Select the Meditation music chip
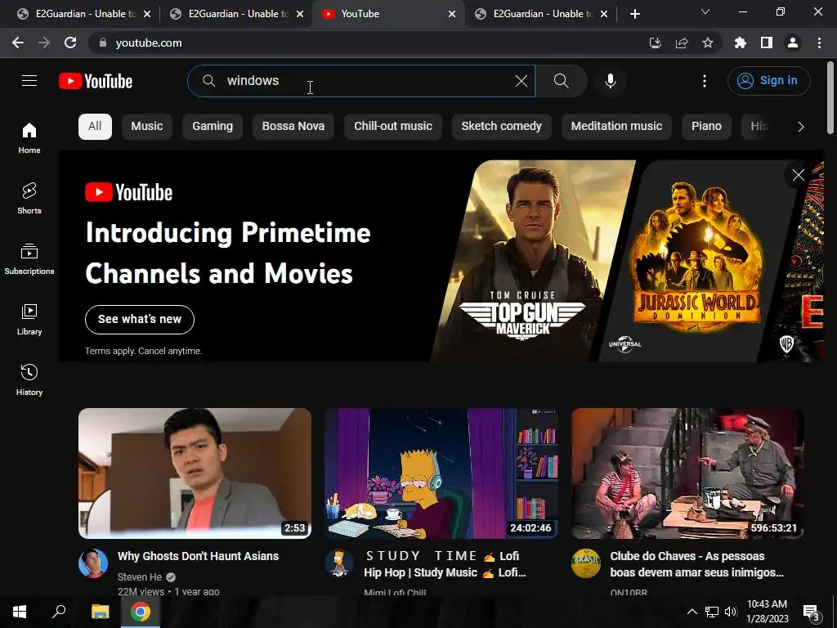 click(x=616, y=127)
